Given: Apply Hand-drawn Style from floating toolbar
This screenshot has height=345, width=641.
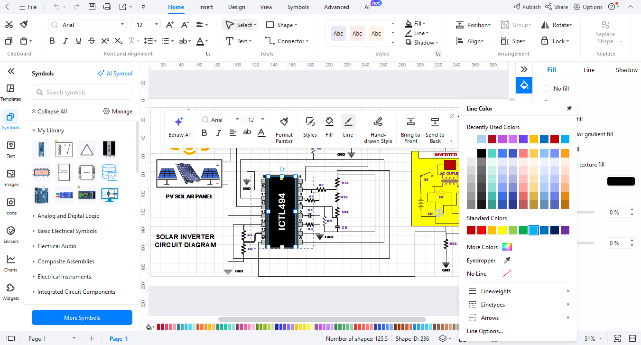Looking at the screenshot, I should pos(378,130).
